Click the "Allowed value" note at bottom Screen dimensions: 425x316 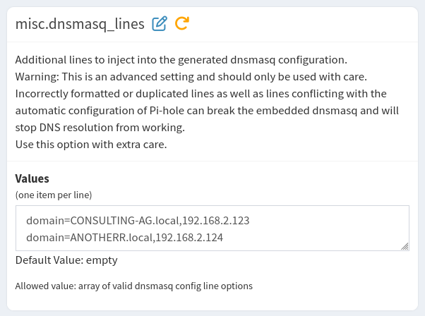[x=133, y=286]
